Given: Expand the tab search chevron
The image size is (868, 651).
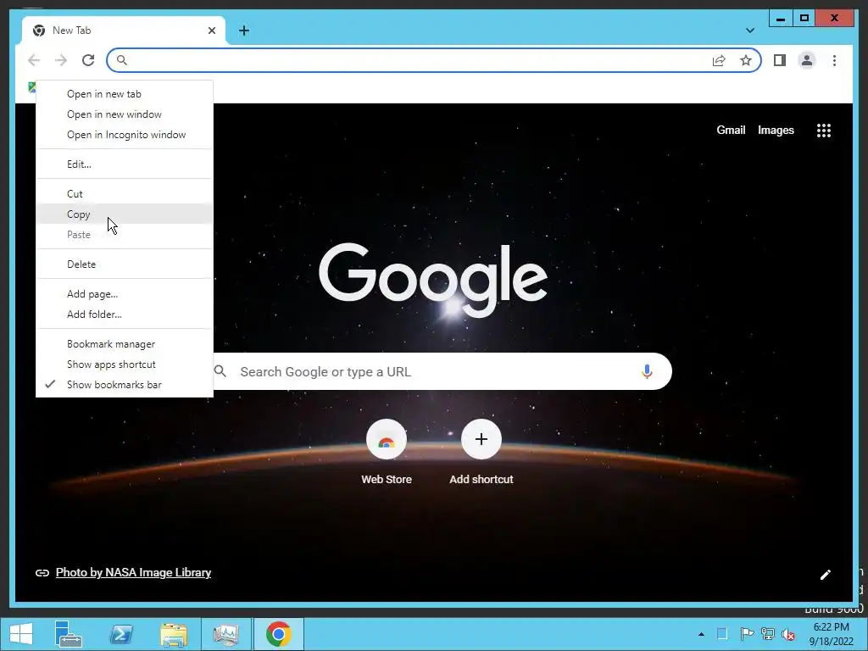Looking at the screenshot, I should (x=750, y=31).
